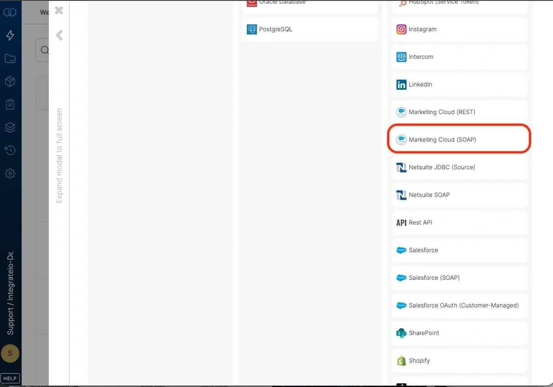Select Marketing Cloud (SOAP) connection
Viewport: 553px width, 387px height.
pyautogui.click(x=460, y=140)
